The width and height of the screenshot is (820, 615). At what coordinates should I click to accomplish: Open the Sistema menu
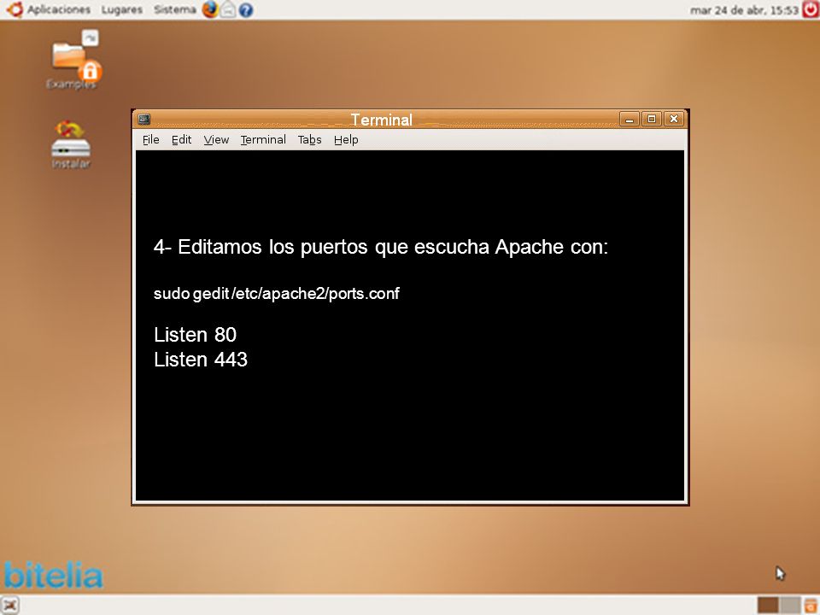point(174,10)
